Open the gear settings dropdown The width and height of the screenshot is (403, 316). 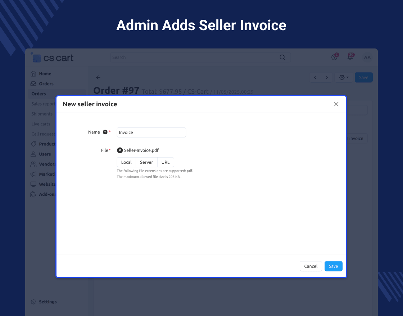pos(344,78)
